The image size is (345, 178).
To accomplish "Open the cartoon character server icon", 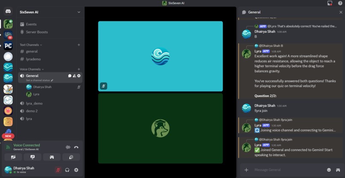I will (8, 89).
